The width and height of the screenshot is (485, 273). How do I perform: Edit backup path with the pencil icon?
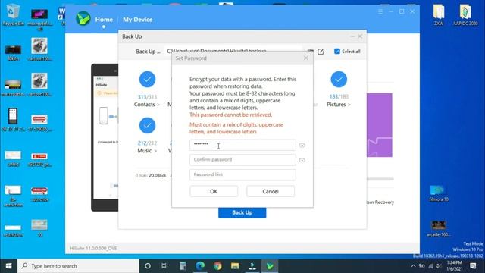(321, 52)
